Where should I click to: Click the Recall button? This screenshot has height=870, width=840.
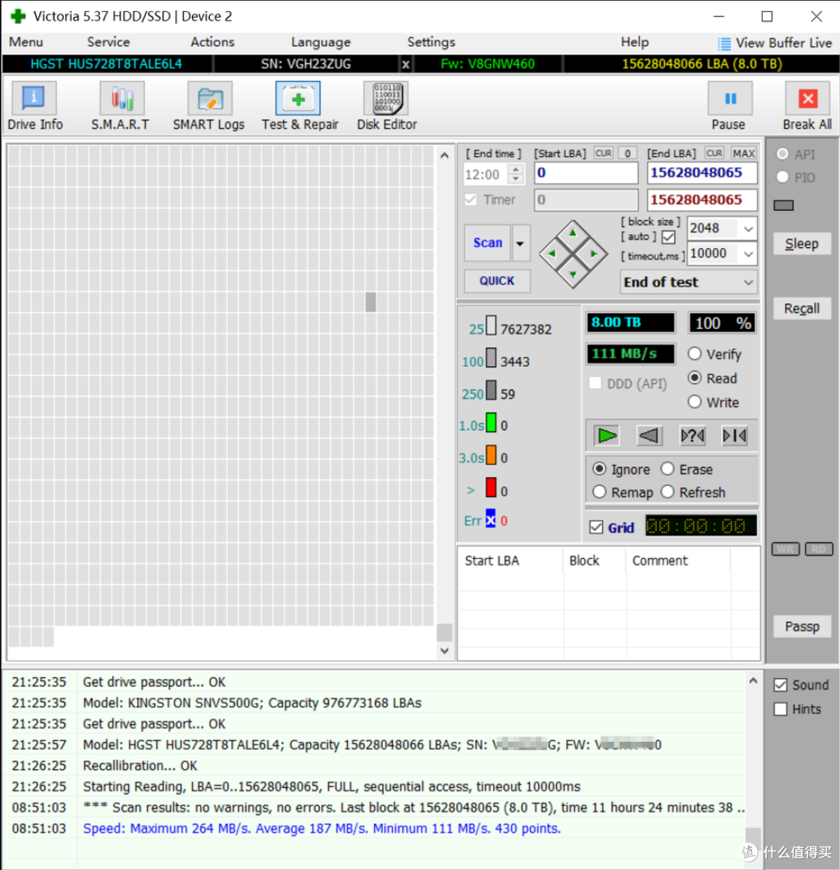802,309
